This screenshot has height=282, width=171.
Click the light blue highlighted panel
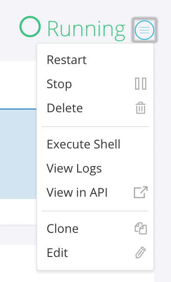coord(18,154)
